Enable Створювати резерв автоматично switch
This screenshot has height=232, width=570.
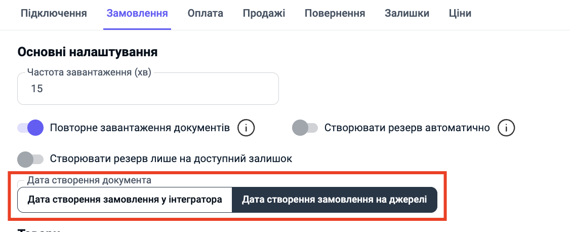tap(305, 128)
